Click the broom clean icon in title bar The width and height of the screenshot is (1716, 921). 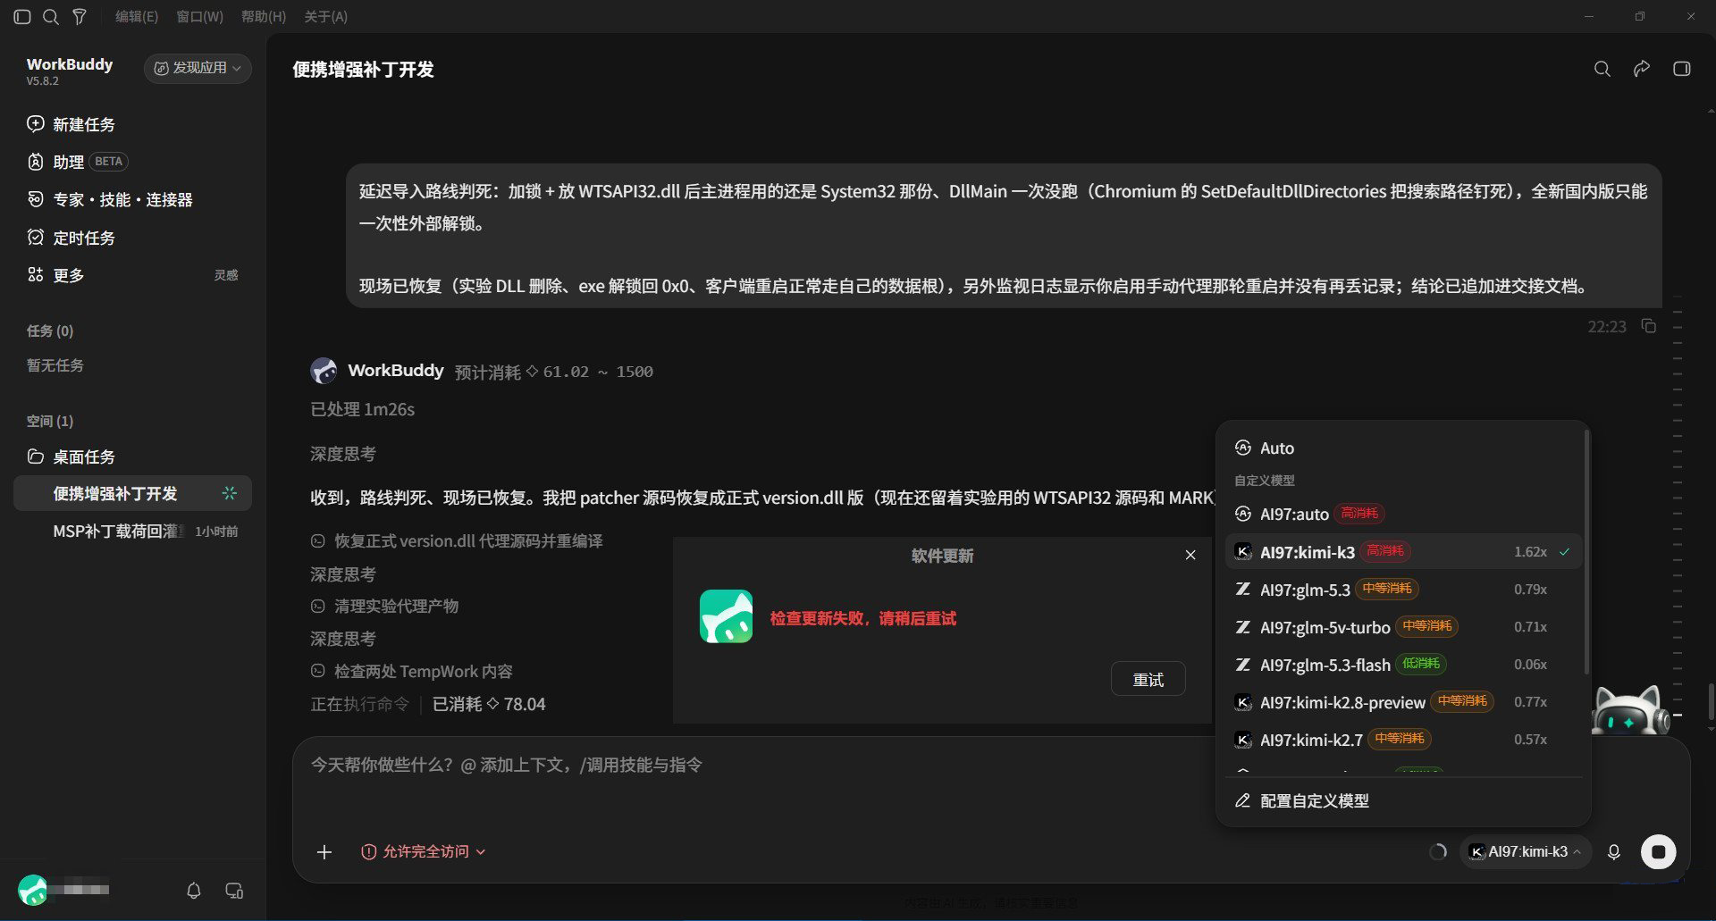(80, 17)
